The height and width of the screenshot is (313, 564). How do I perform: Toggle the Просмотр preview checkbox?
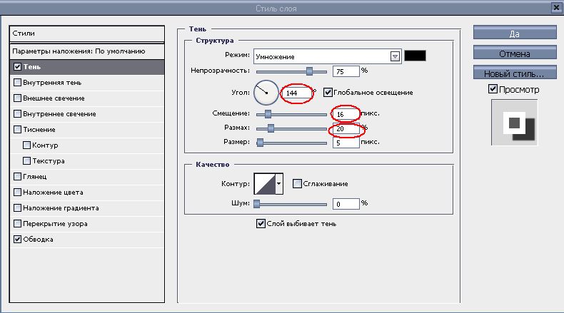pyautogui.click(x=493, y=90)
